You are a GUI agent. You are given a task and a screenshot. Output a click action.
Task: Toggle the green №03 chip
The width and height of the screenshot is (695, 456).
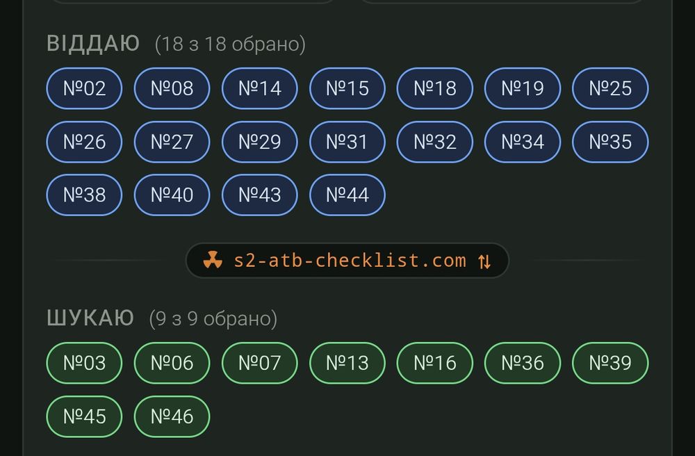[84, 363]
